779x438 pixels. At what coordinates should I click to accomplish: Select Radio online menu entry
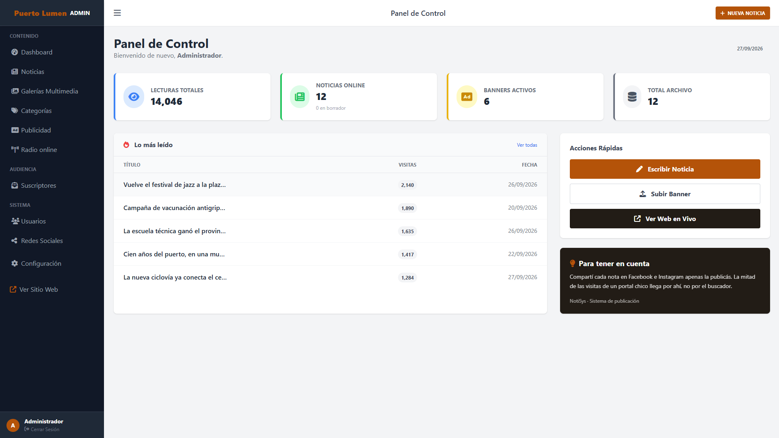52,150
